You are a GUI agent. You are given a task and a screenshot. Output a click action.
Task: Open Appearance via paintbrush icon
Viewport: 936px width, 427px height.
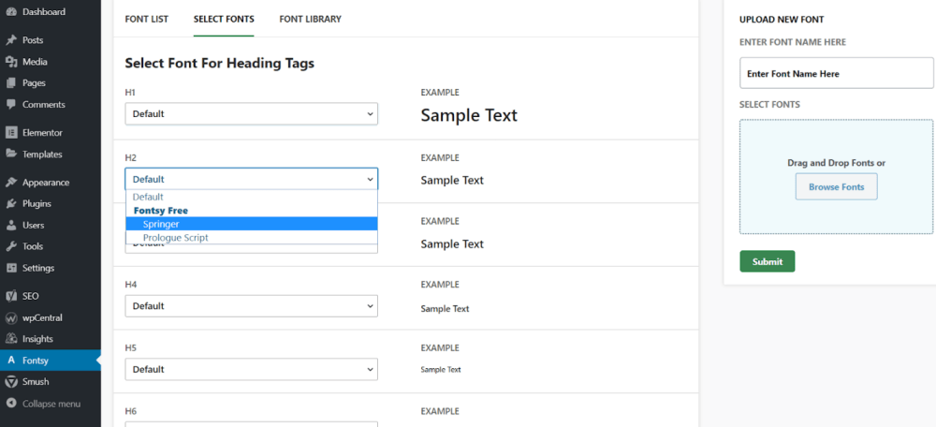coord(11,183)
